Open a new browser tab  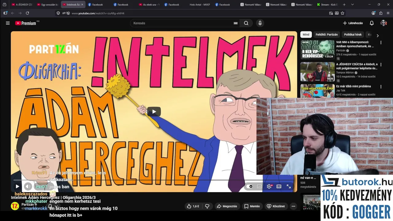344,5
